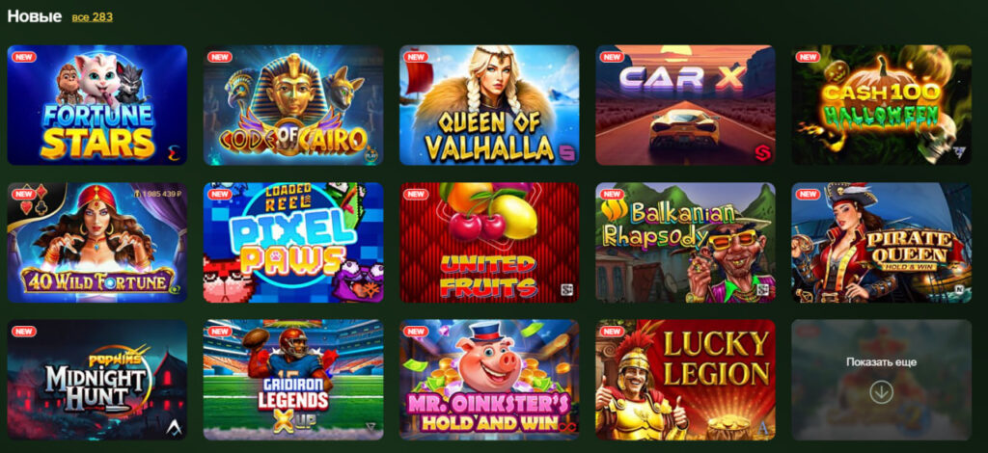Screen dimensions: 988x453
Task: Click the provider logo on Queen of Valhalla
Action: (x=565, y=151)
